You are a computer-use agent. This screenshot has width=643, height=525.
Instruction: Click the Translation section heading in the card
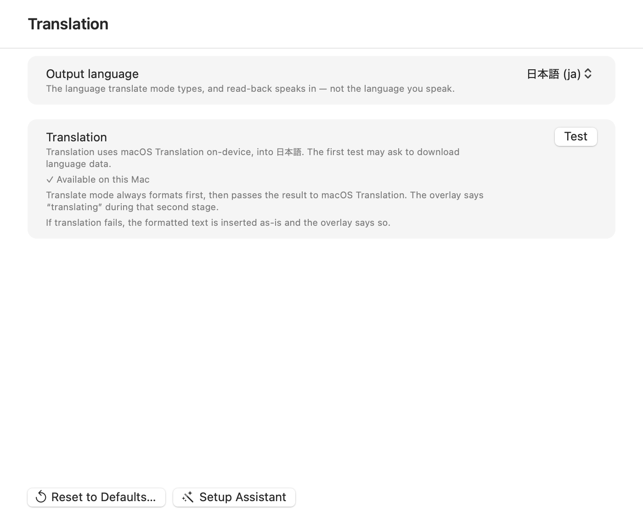[x=76, y=137]
